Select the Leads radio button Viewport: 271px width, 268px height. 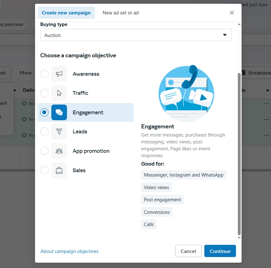click(44, 131)
